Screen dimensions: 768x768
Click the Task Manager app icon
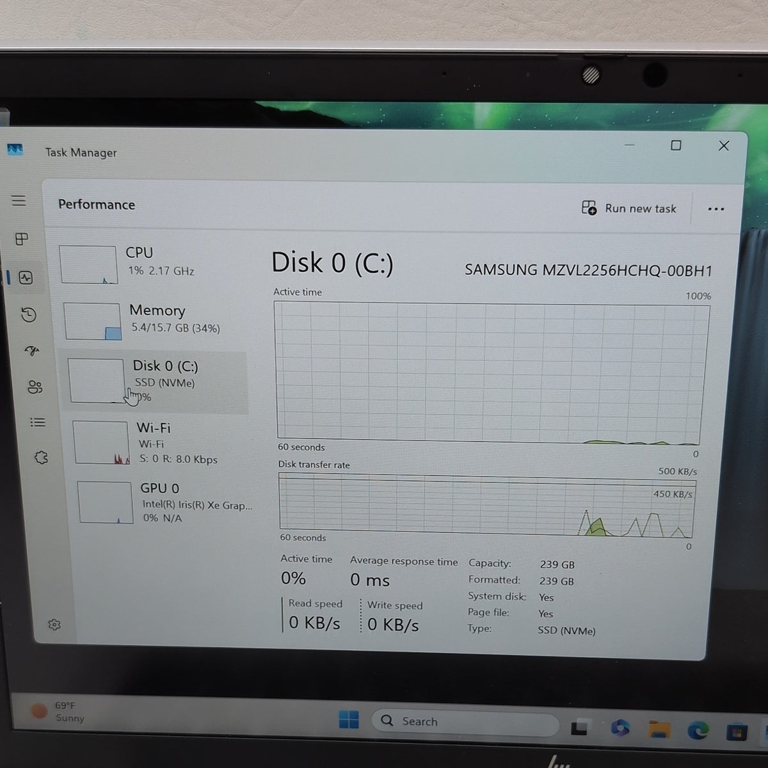click(15, 150)
